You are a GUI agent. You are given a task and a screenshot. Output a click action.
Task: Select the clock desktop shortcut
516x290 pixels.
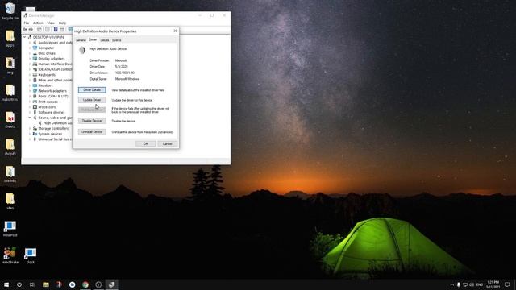(31, 255)
